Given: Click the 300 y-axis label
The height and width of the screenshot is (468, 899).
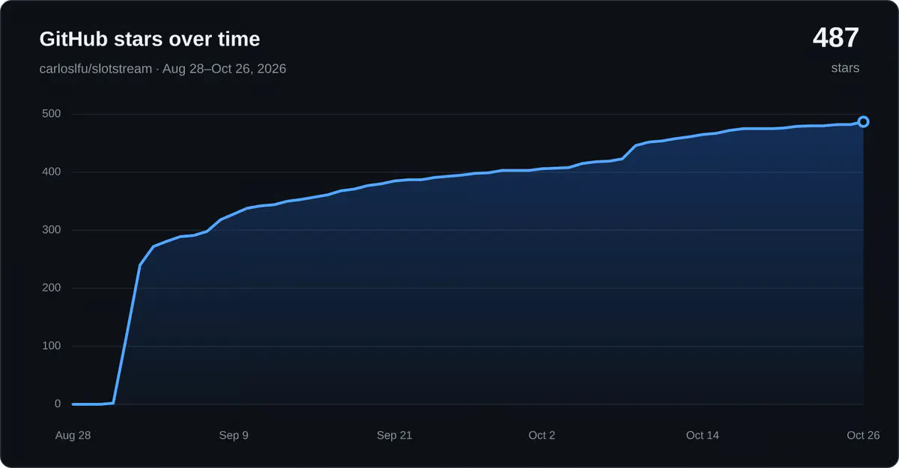Looking at the screenshot, I should click(51, 230).
